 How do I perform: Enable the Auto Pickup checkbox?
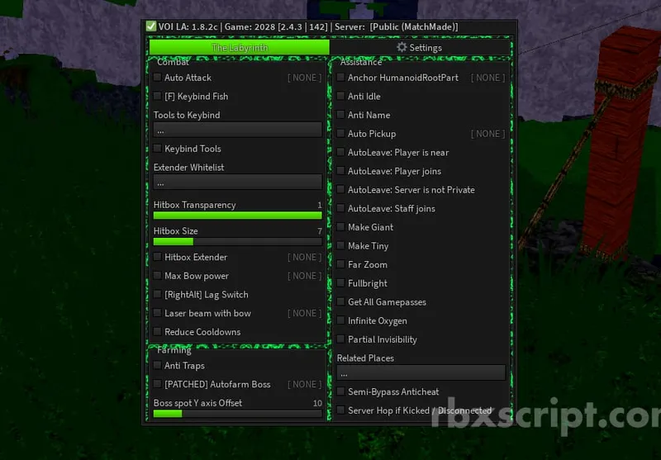340,134
